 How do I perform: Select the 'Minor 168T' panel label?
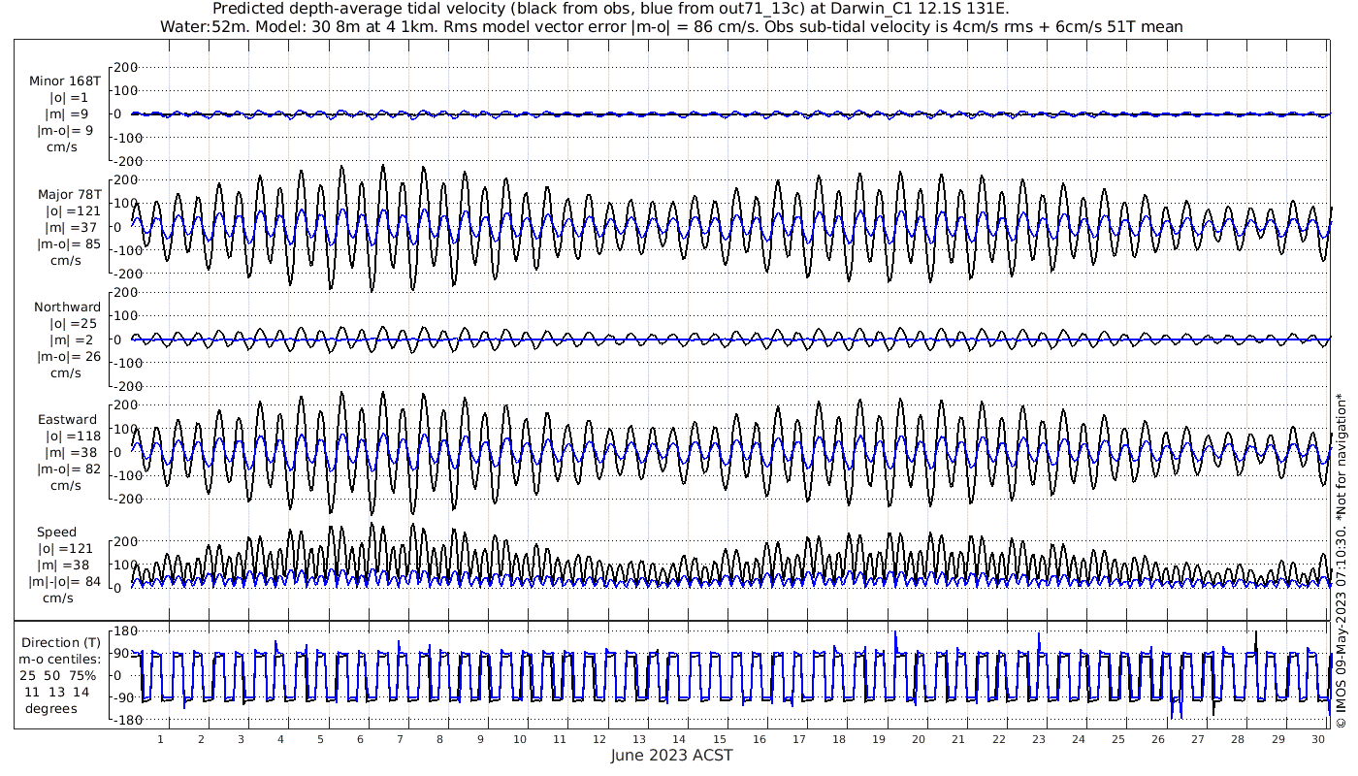(65, 81)
